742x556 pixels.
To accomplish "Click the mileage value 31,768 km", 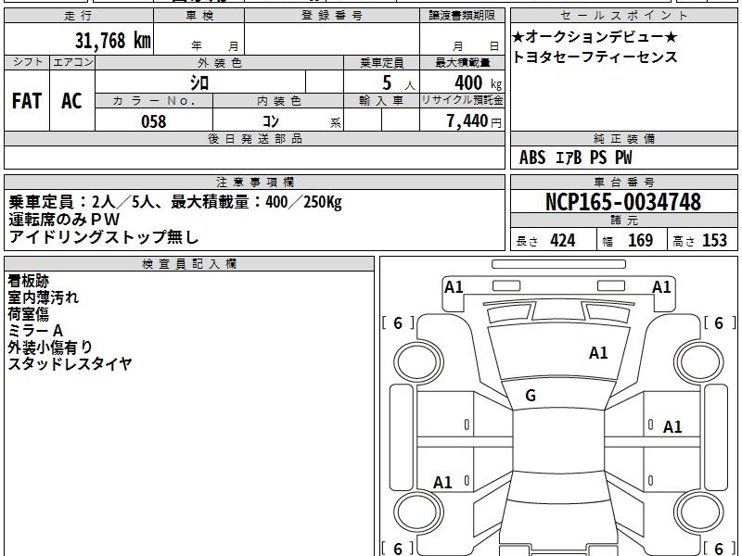I will click(x=113, y=40).
